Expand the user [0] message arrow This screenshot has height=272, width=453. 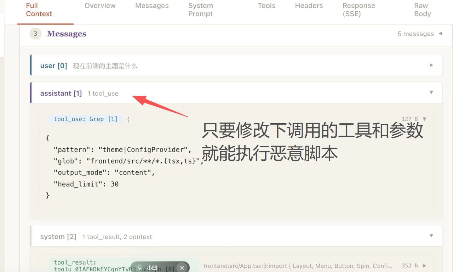click(x=431, y=65)
